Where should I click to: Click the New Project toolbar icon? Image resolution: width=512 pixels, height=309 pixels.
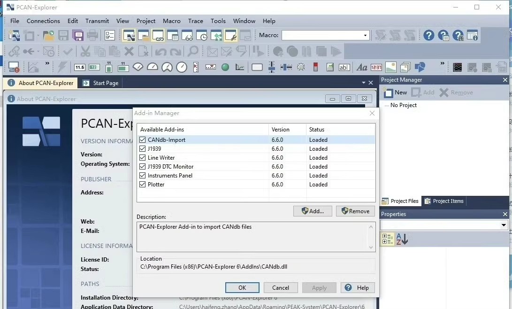pyautogui.click(x=14, y=35)
